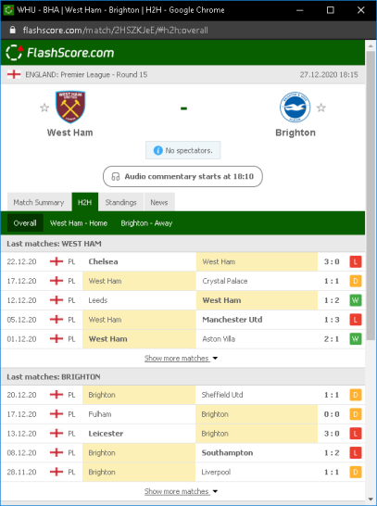This screenshot has width=377, height=506.
Task: Toggle the favorite star next to West Ham
Action: [44, 108]
